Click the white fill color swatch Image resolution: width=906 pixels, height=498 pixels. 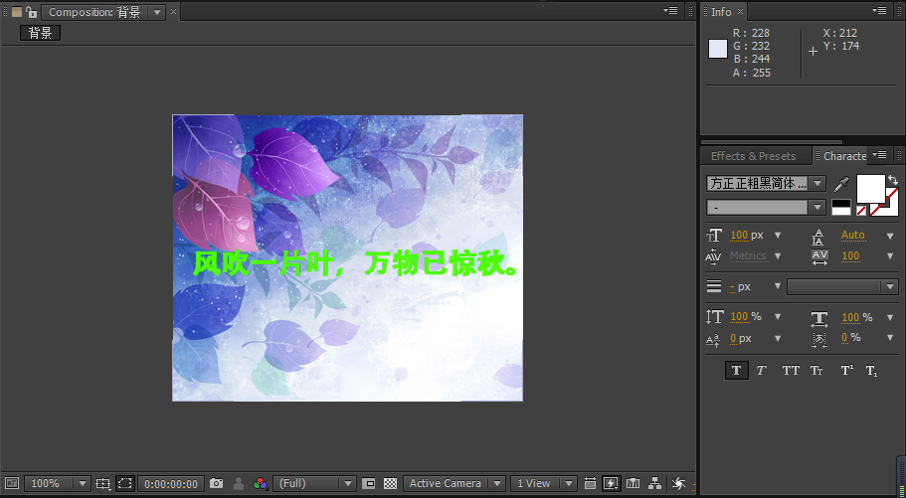coord(870,188)
